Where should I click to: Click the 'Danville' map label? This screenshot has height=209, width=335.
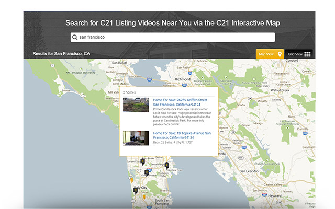point(303,129)
